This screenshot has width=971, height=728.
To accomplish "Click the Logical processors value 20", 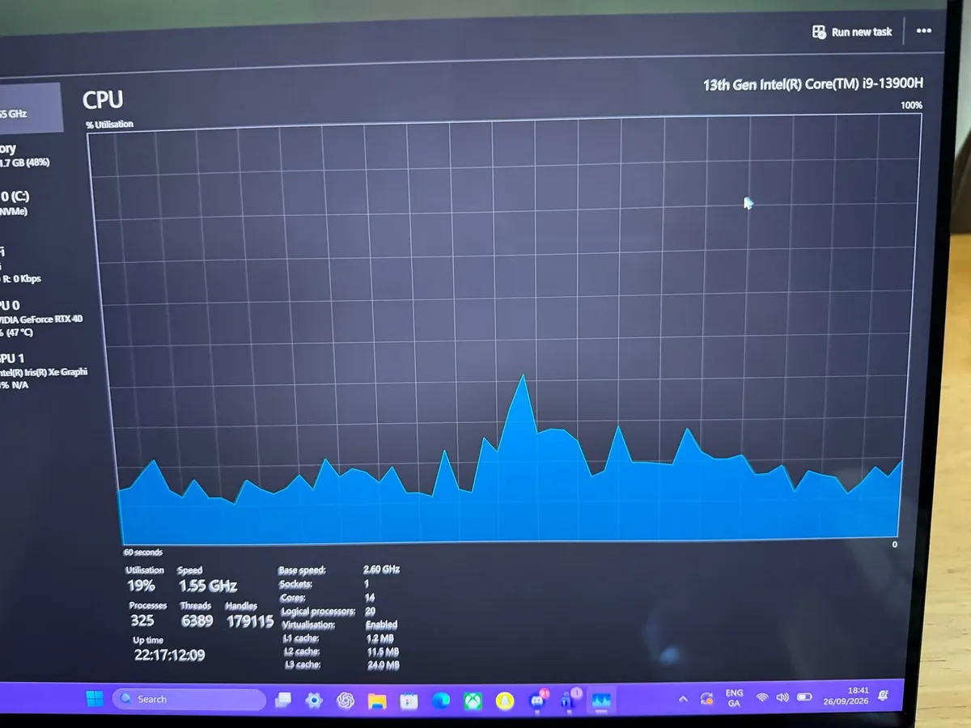I will coord(370,612).
